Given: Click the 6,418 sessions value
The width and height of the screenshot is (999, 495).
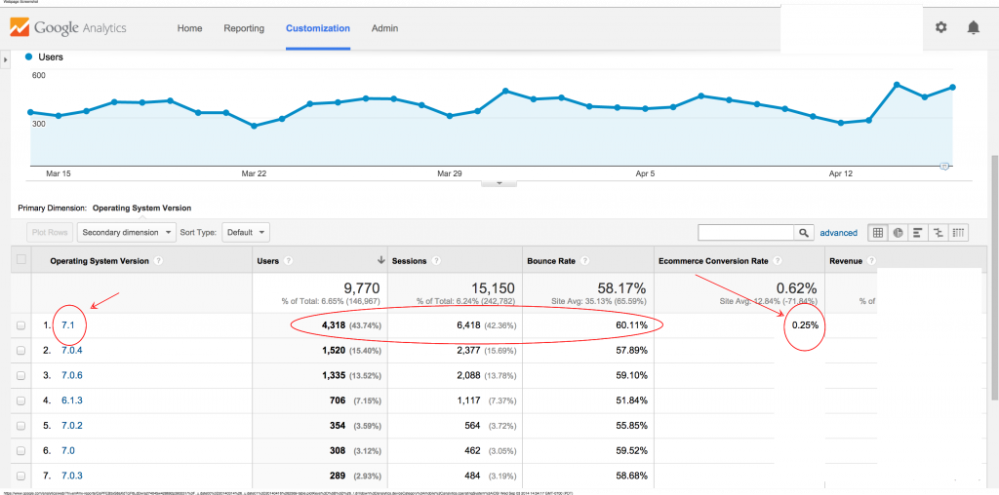Looking at the screenshot, I should [467, 325].
